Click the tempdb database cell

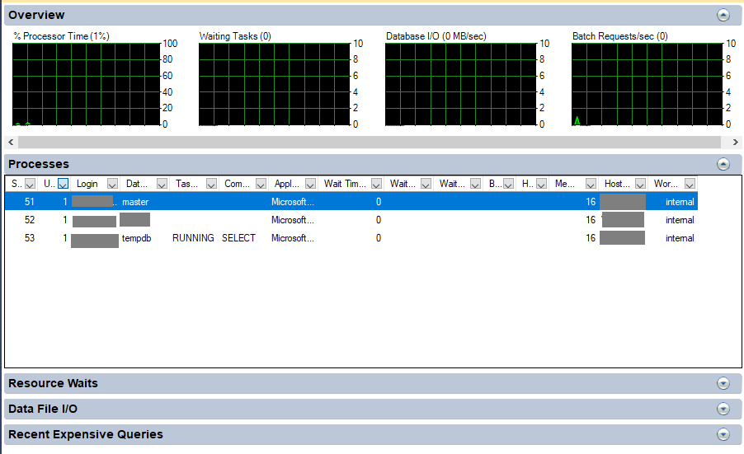136,238
